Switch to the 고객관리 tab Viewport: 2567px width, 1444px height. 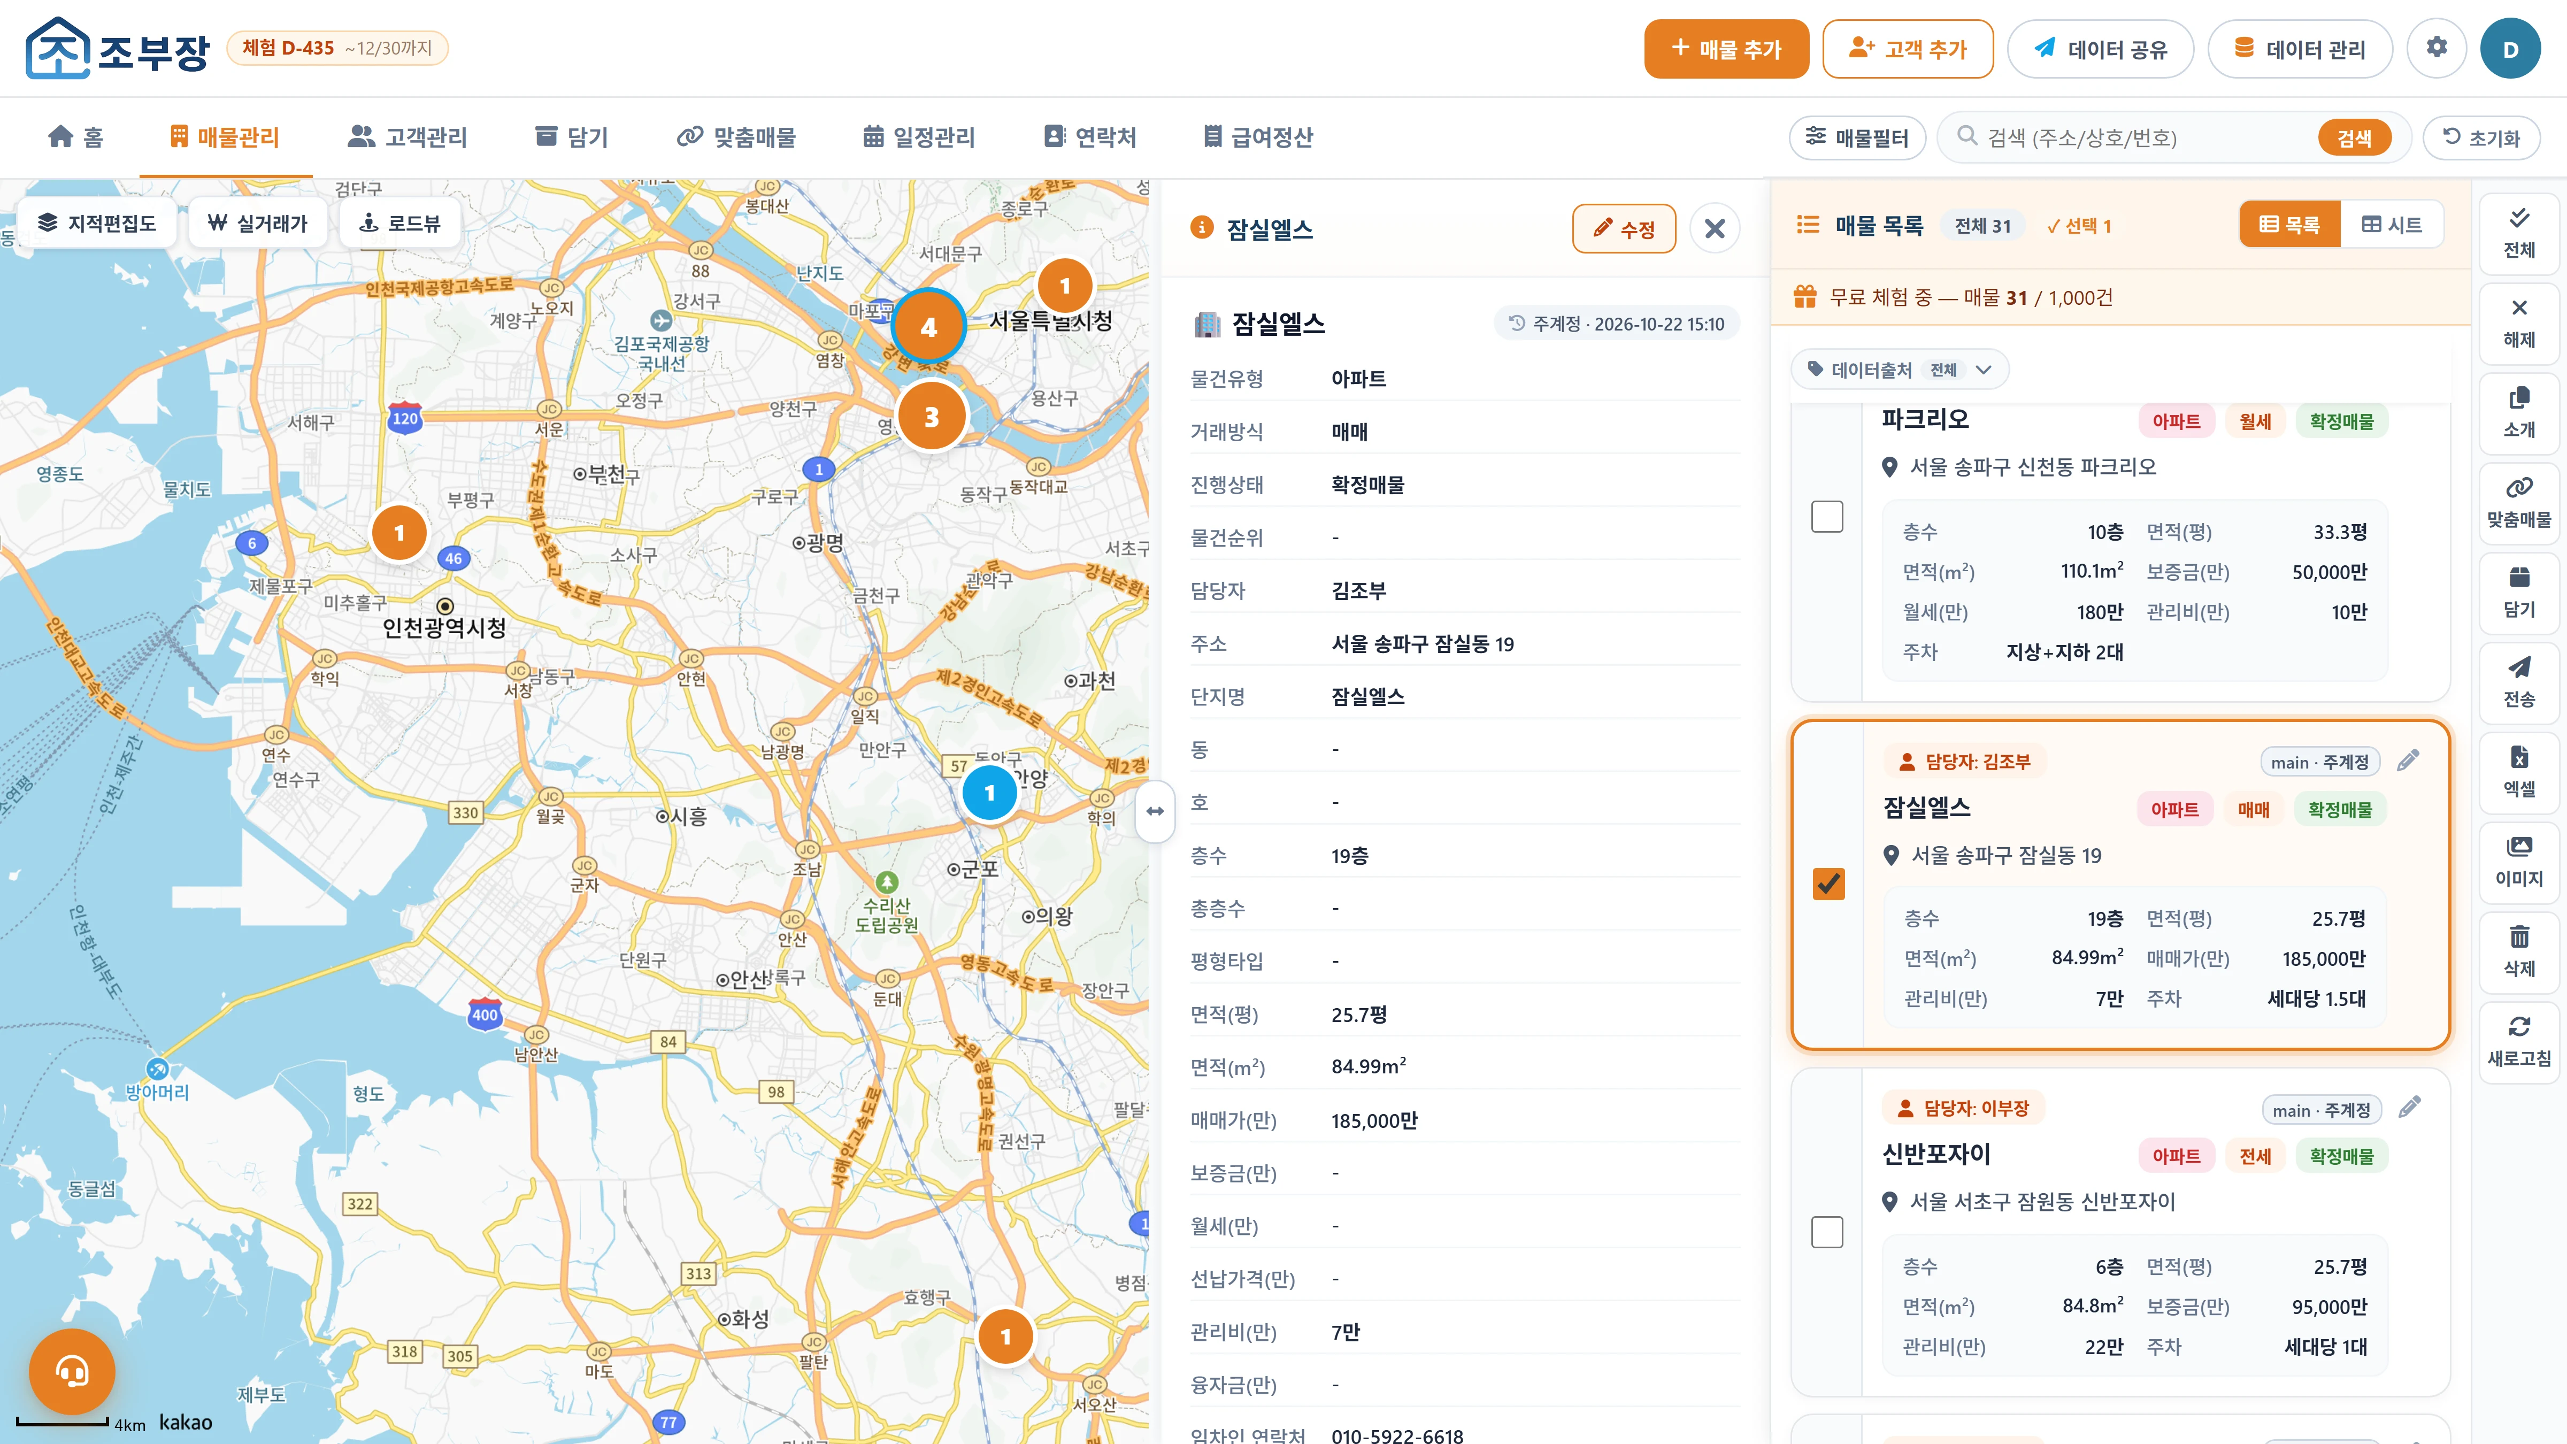(408, 136)
